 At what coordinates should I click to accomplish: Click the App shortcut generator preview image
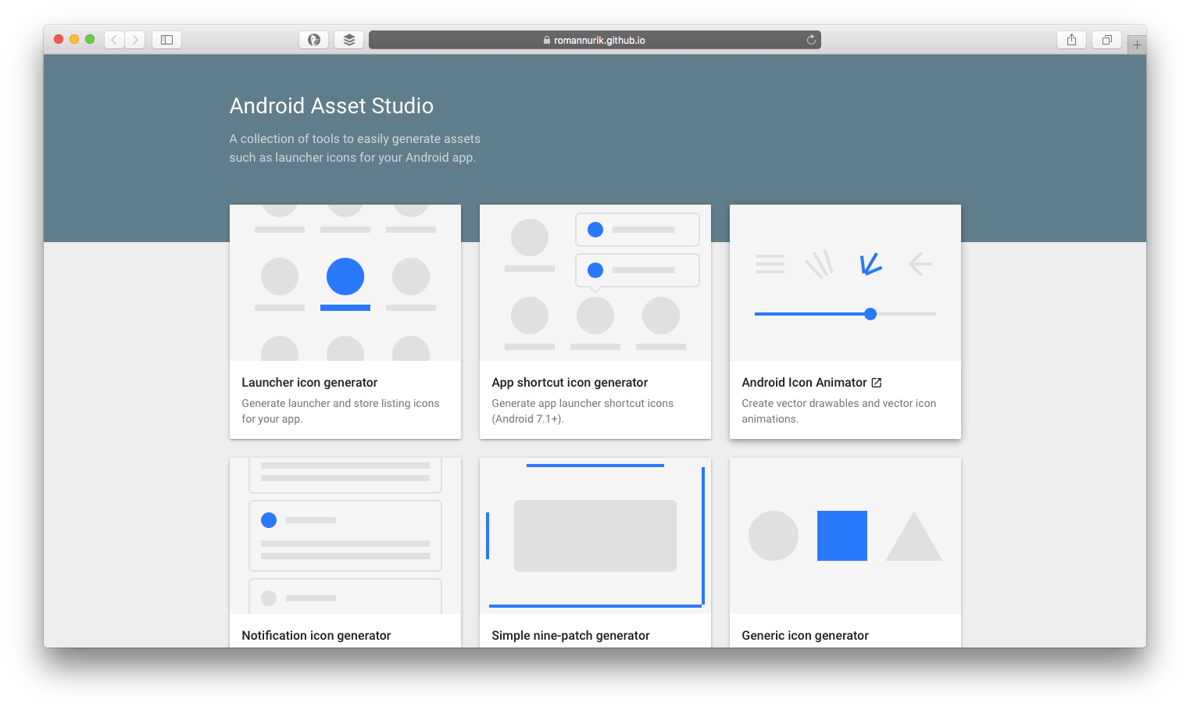click(595, 283)
